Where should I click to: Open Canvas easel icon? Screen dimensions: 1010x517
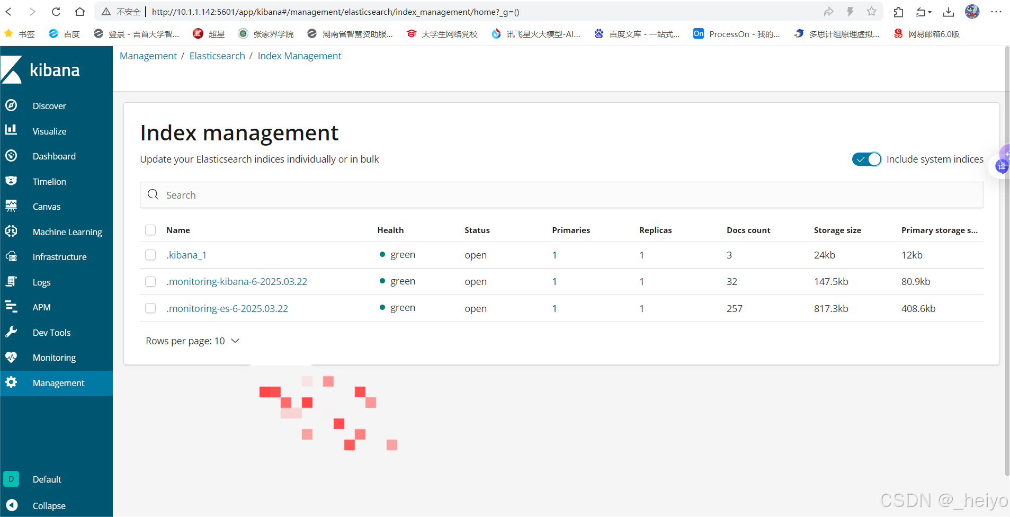[11, 206]
